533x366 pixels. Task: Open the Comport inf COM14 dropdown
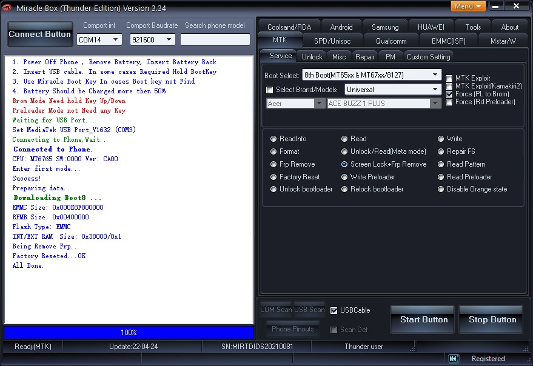click(x=99, y=39)
